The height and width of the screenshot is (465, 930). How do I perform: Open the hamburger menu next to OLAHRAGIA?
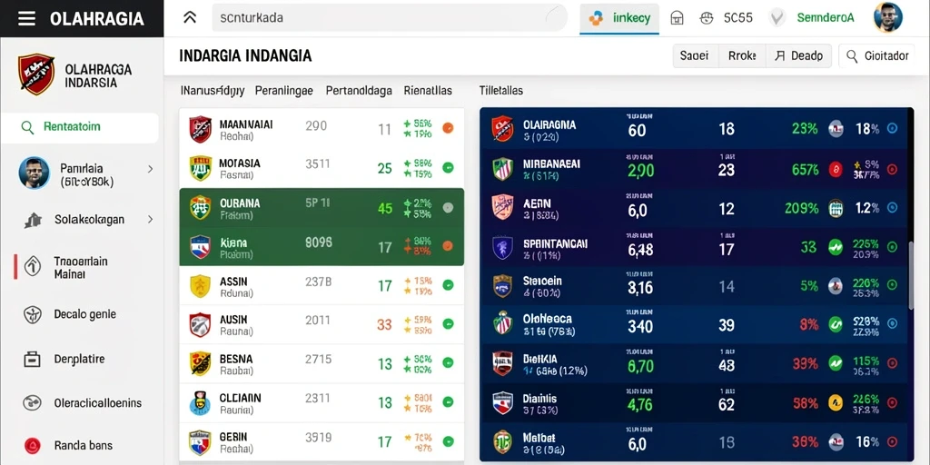click(26, 18)
